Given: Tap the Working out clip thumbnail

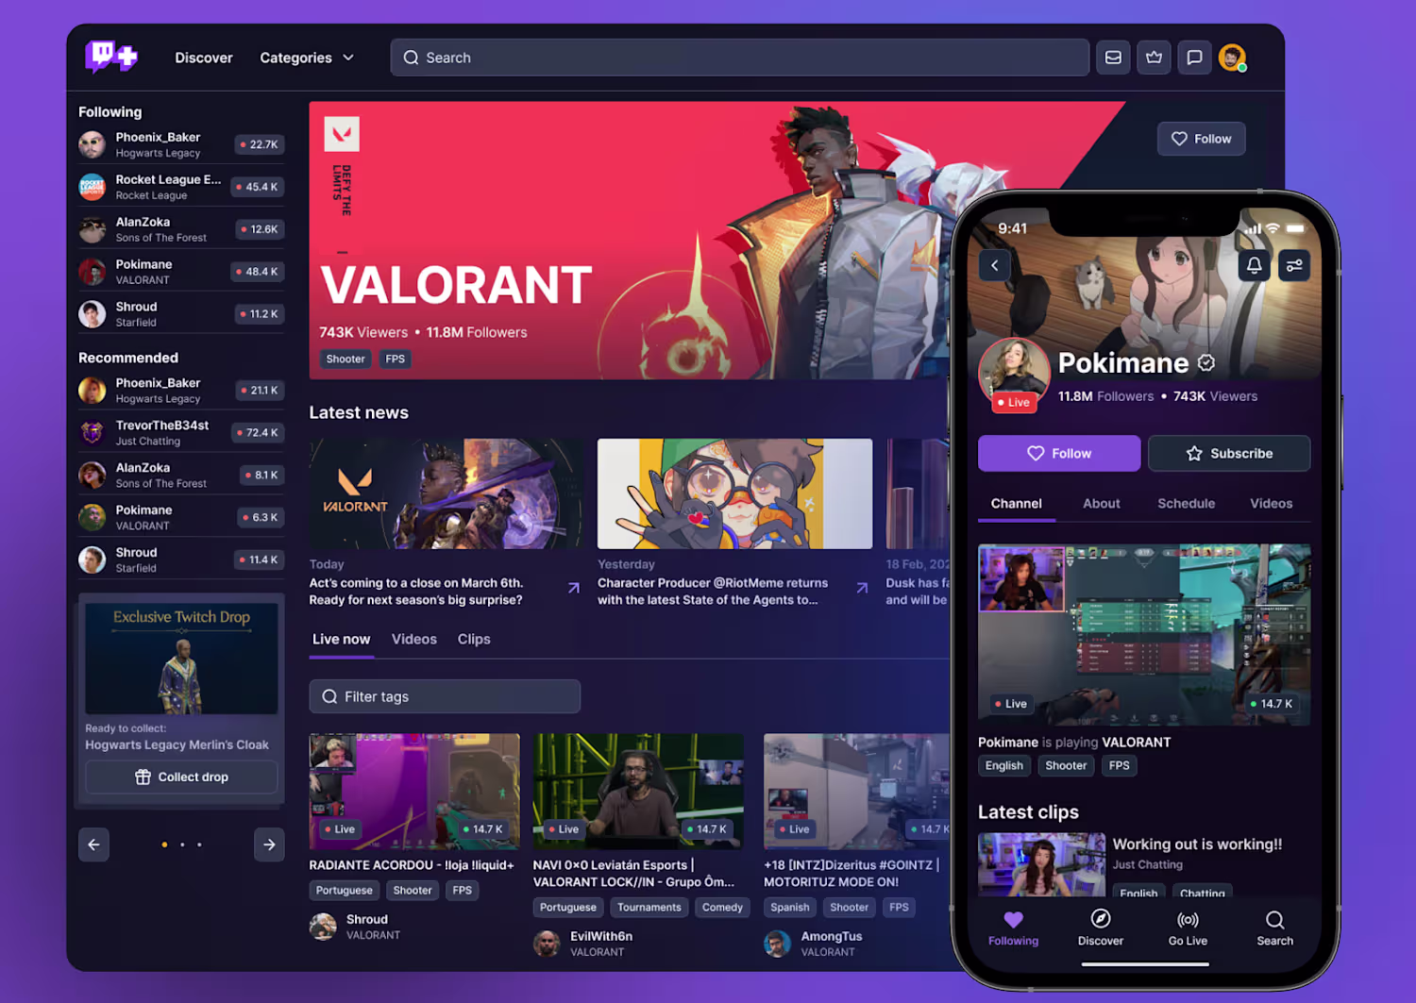Looking at the screenshot, I should 1041,863.
